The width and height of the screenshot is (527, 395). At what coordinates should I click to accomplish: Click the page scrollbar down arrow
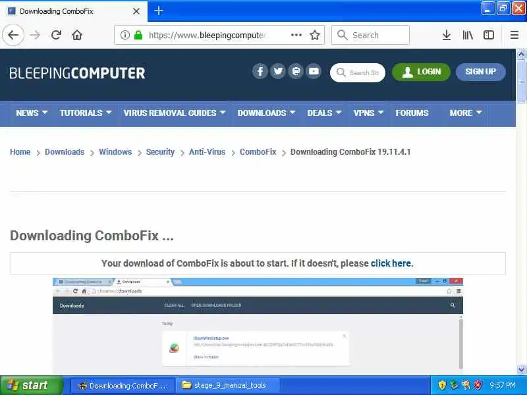[x=521, y=370]
